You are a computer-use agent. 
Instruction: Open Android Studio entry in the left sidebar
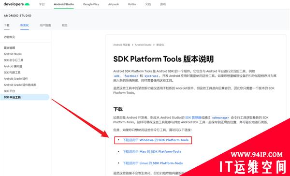(13, 54)
